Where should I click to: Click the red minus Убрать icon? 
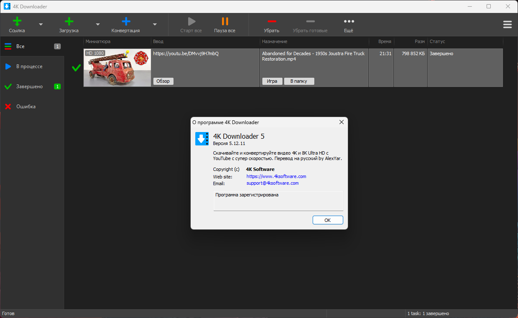click(x=272, y=21)
